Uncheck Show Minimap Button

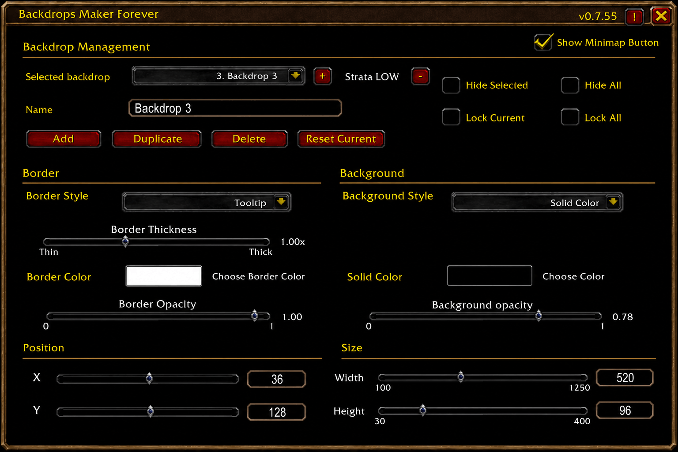(x=543, y=42)
